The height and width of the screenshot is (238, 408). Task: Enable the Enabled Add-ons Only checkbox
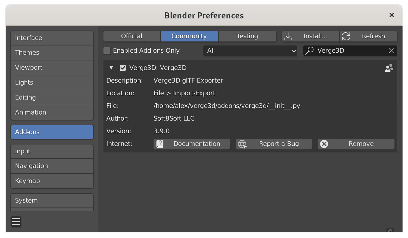[x=107, y=51]
